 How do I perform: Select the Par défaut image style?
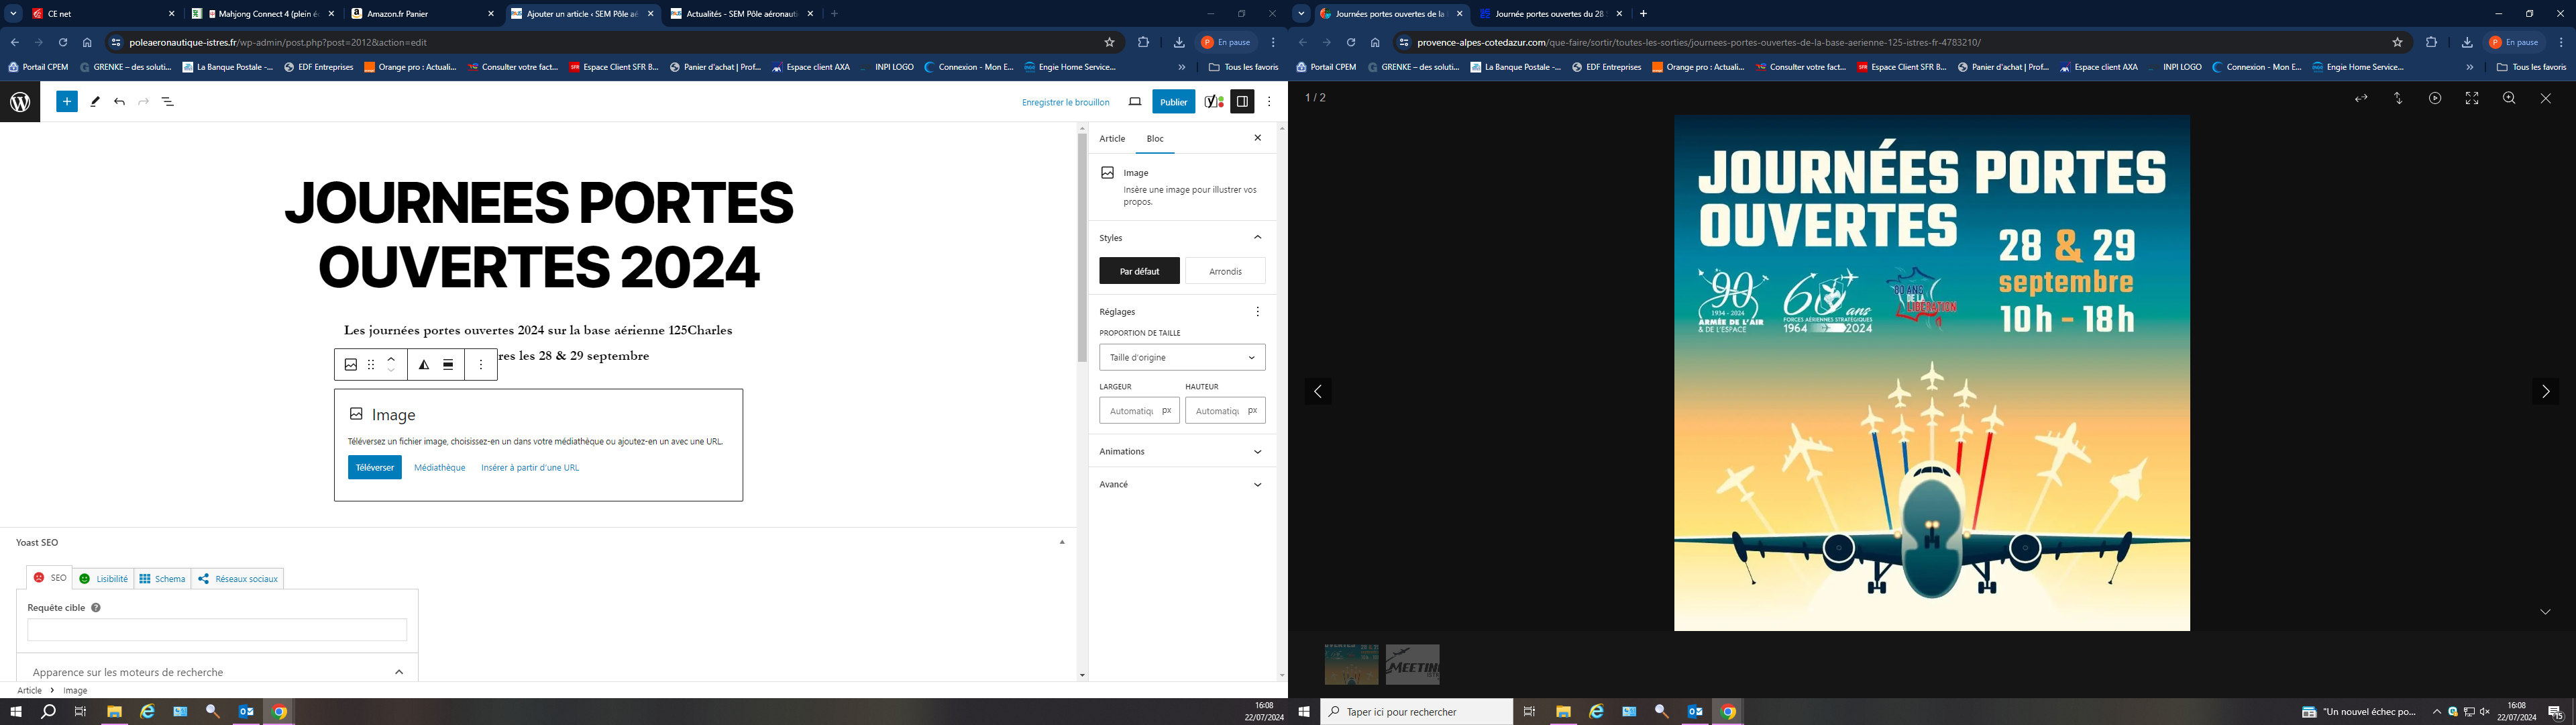tap(1139, 271)
